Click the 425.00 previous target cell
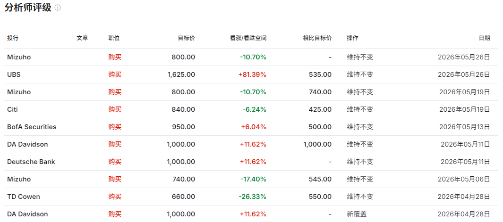 [x=321, y=109]
